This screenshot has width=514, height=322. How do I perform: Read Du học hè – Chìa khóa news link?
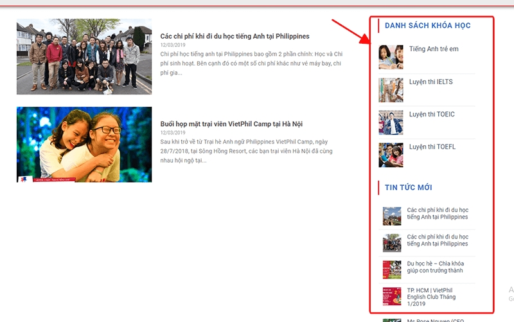click(x=436, y=267)
